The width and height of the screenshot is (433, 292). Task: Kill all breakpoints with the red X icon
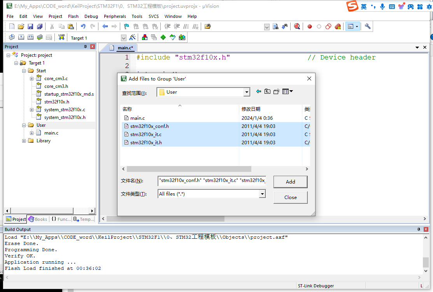coord(338,26)
